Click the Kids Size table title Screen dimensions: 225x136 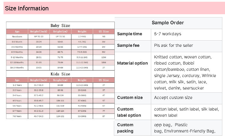[60, 74]
